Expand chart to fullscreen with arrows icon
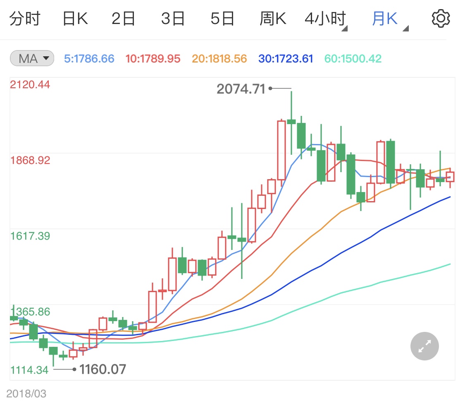 (x=424, y=346)
